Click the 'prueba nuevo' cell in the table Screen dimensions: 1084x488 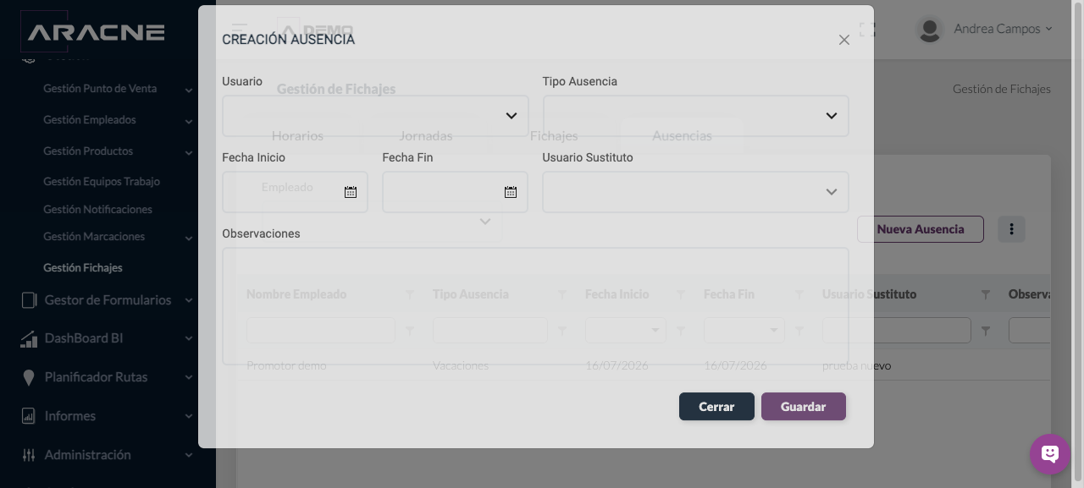point(856,366)
